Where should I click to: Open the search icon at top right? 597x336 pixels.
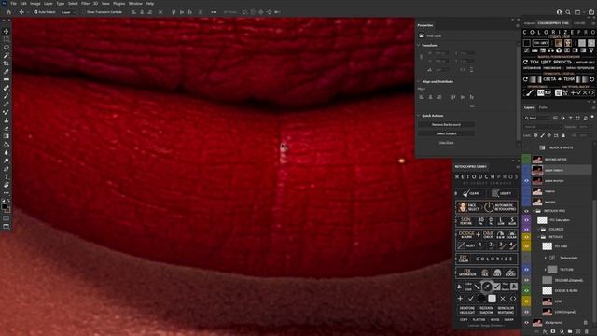click(568, 12)
